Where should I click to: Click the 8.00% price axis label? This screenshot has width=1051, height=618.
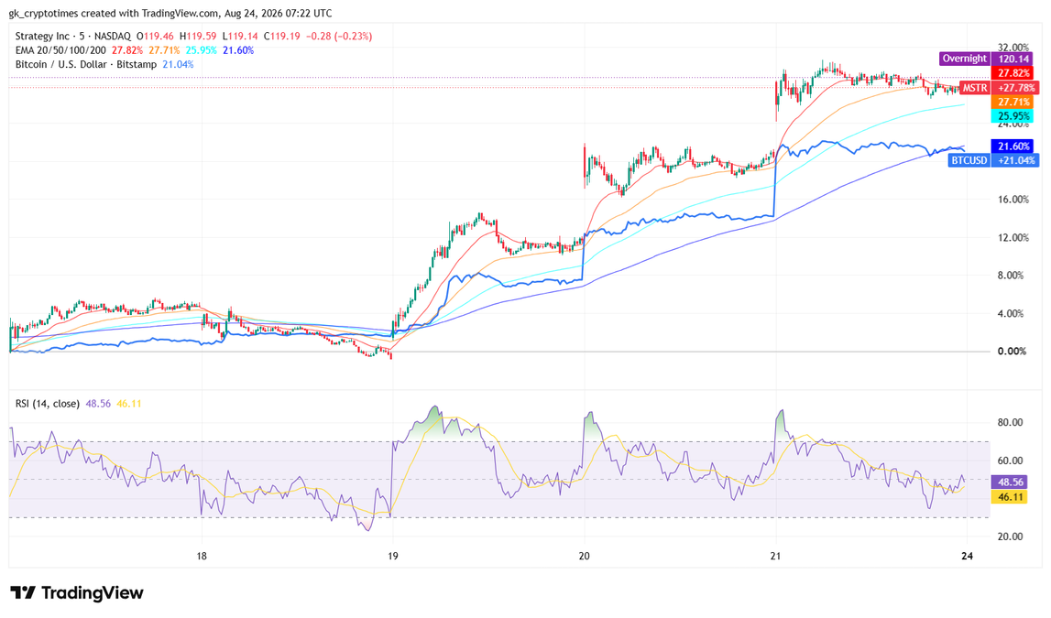click(x=1012, y=276)
